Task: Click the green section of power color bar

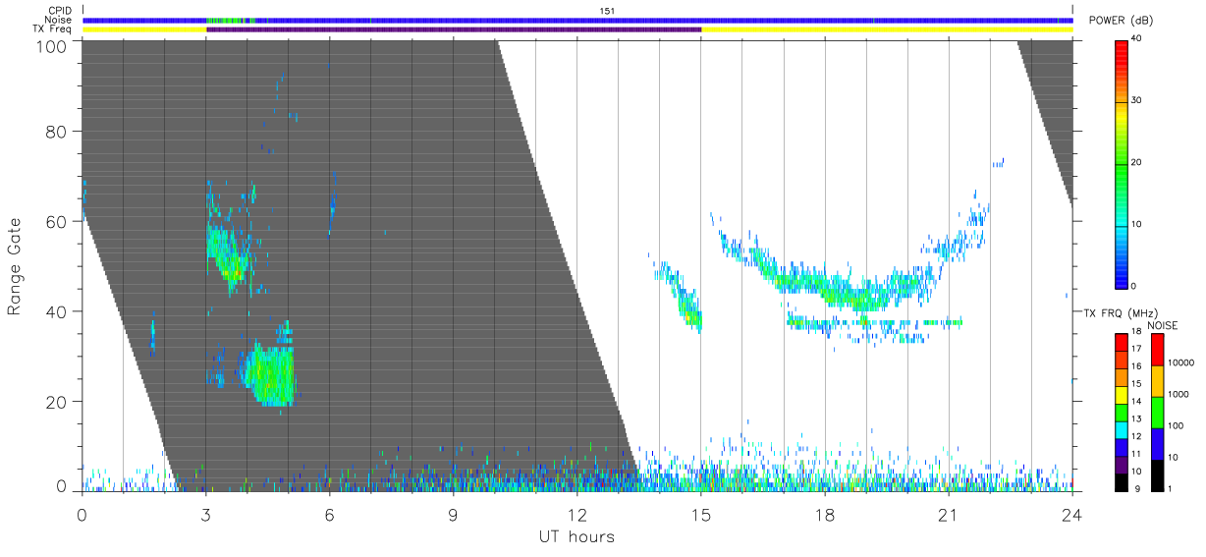Action: [x=1122, y=167]
